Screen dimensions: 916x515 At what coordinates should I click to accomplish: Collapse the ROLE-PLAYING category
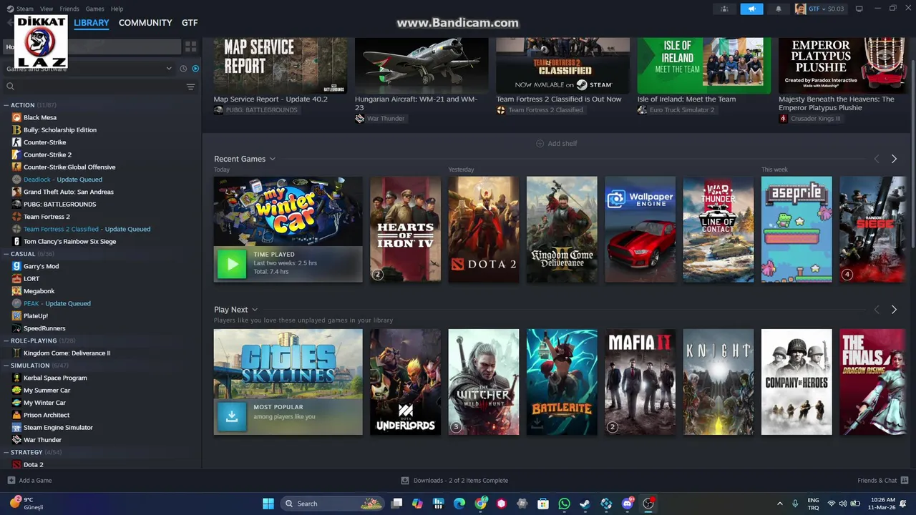(x=6, y=341)
